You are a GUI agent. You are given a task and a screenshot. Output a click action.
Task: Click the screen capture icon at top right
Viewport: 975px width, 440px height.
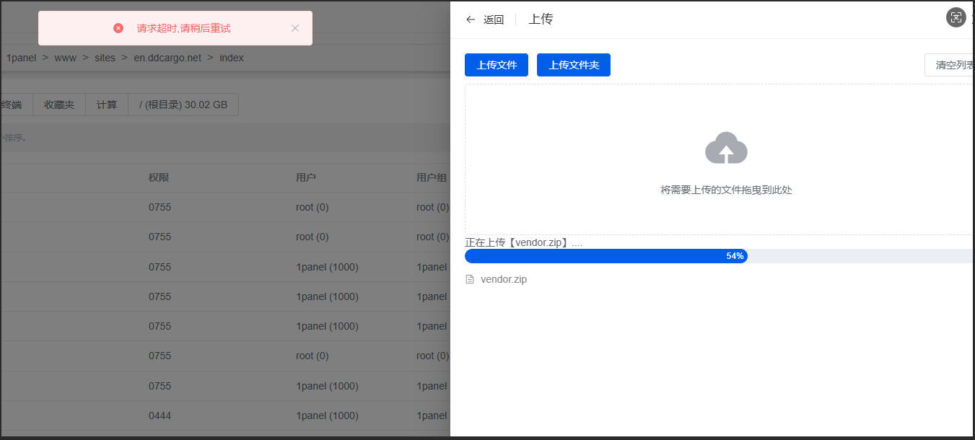pos(956,18)
